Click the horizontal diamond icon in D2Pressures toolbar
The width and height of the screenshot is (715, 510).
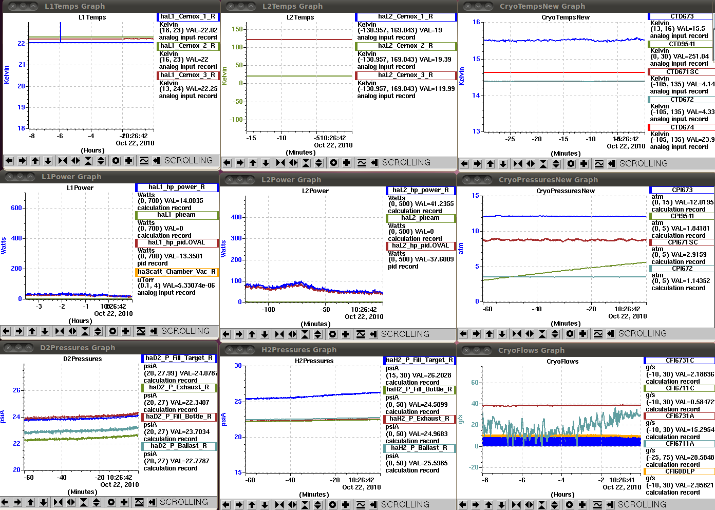tap(71, 502)
